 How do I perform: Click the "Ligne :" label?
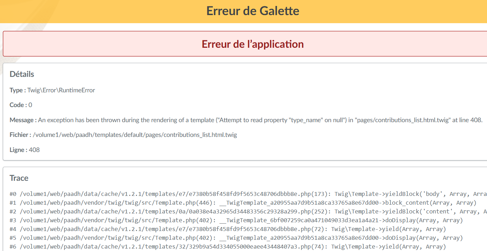pyautogui.click(x=18, y=150)
